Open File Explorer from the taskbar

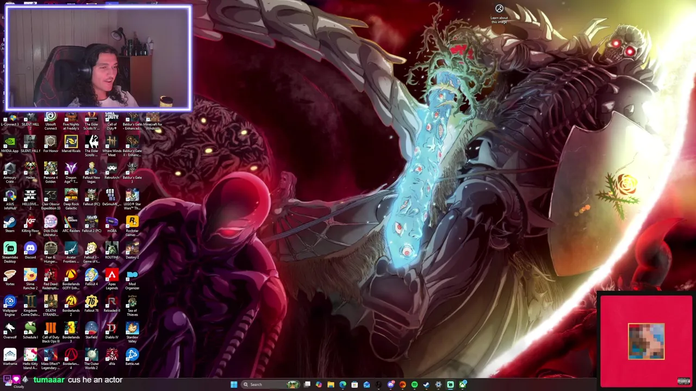[x=331, y=384]
